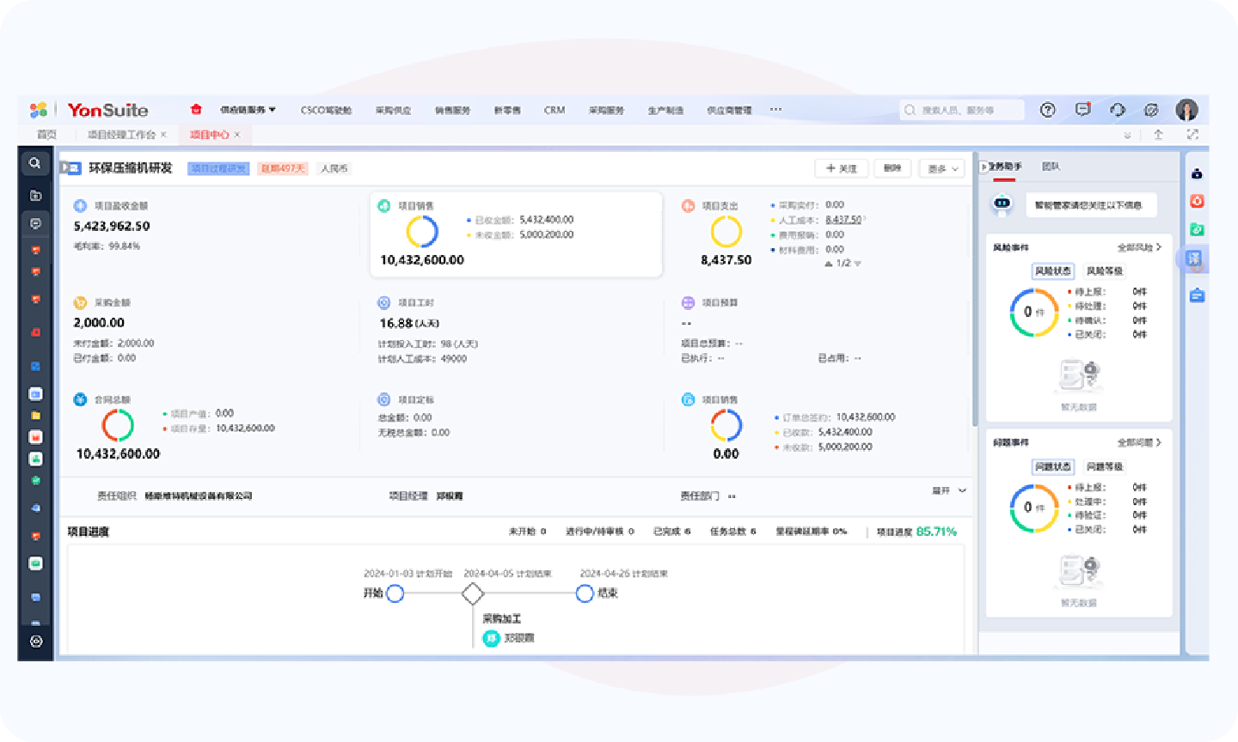Screen dimensions: 1238x742
Task: Open the help question mark icon
Action: (1047, 110)
